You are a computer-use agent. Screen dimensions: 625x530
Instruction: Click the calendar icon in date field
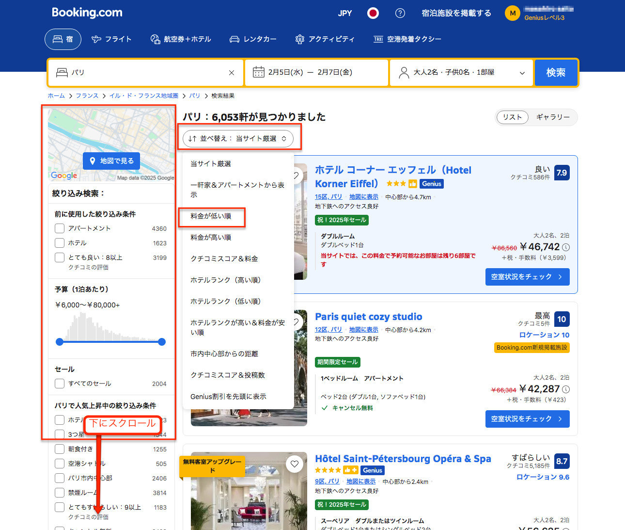[x=259, y=72]
